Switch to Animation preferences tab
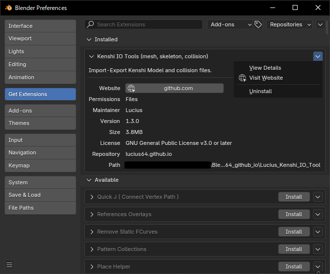 coord(40,77)
